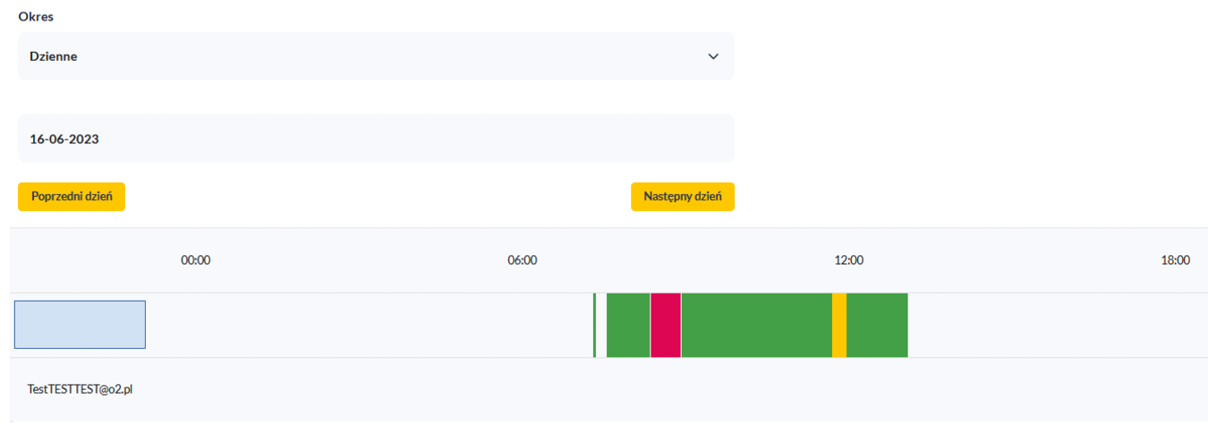Select the yellow segment on the timeline
This screenshot has height=425, width=1208.
839,325
